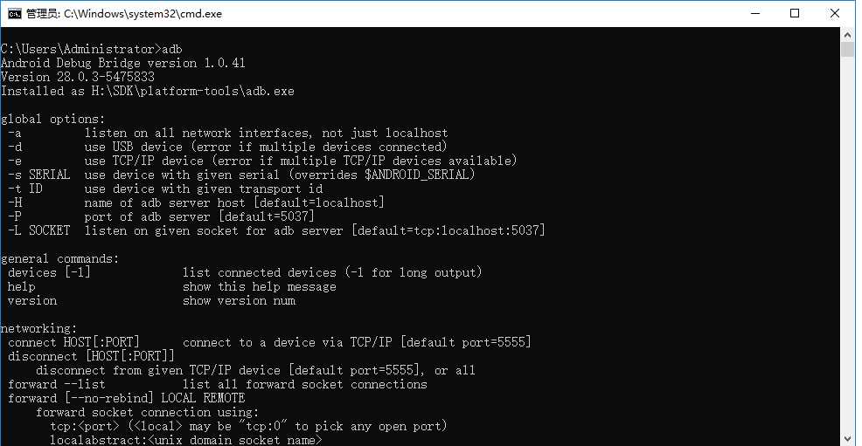
Task: Click the 'networking:' section heading
Action: click(x=39, y=328)
